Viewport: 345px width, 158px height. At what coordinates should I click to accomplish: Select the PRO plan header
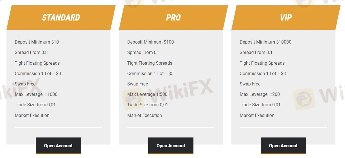point(173,17)
